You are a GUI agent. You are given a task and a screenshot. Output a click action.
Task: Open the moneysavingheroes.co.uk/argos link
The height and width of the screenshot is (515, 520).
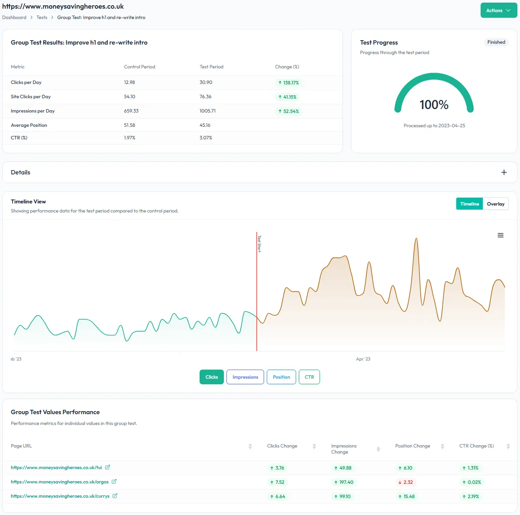59,481
